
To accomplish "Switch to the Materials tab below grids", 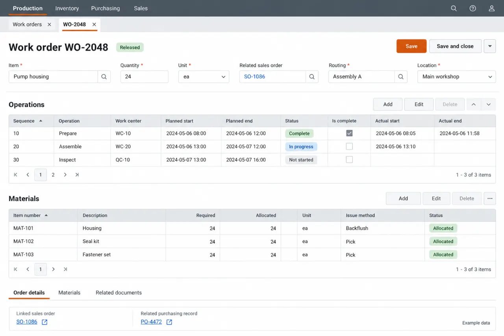I will (69, 293).
